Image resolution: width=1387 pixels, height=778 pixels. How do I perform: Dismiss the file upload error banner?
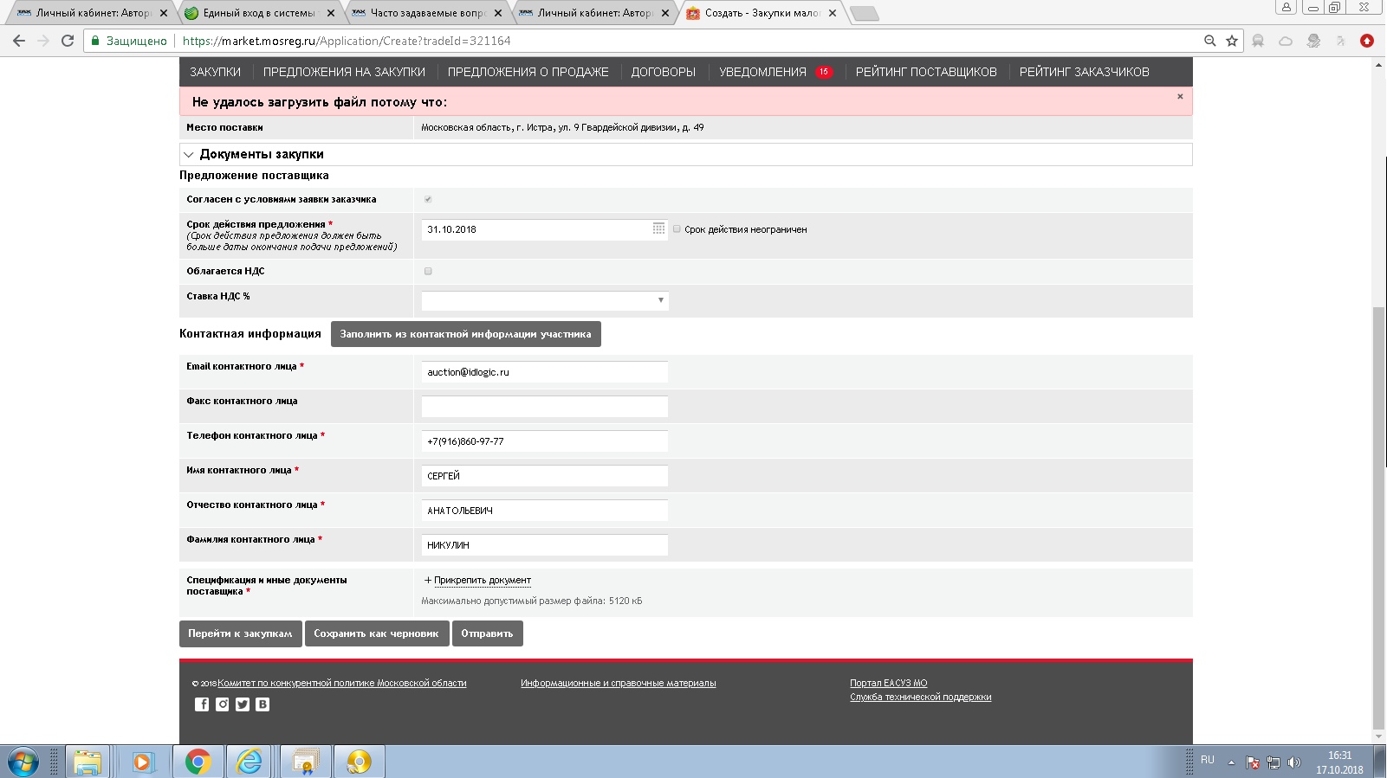[x=1180, y=97]
